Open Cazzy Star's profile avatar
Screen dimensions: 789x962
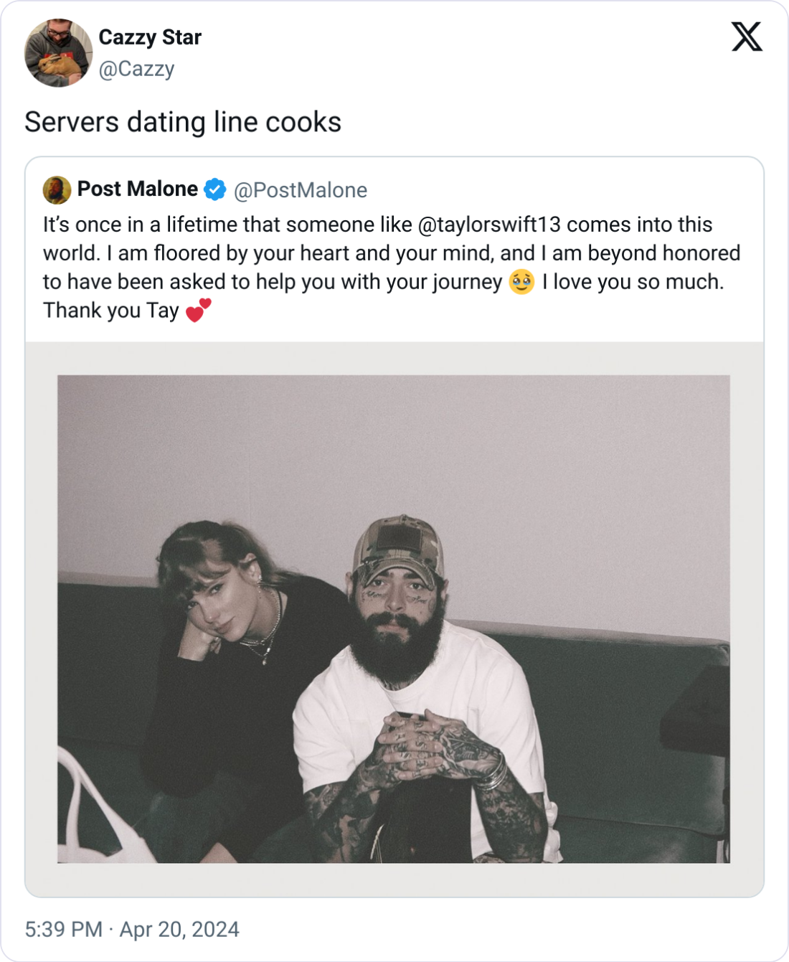58,53
